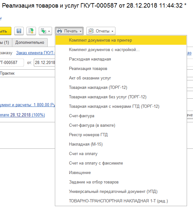The height and width of the screenshot is (220, 193).
Task: Open the payment link 28.12.2018 (100%)
Action: [x=22, y=115]
